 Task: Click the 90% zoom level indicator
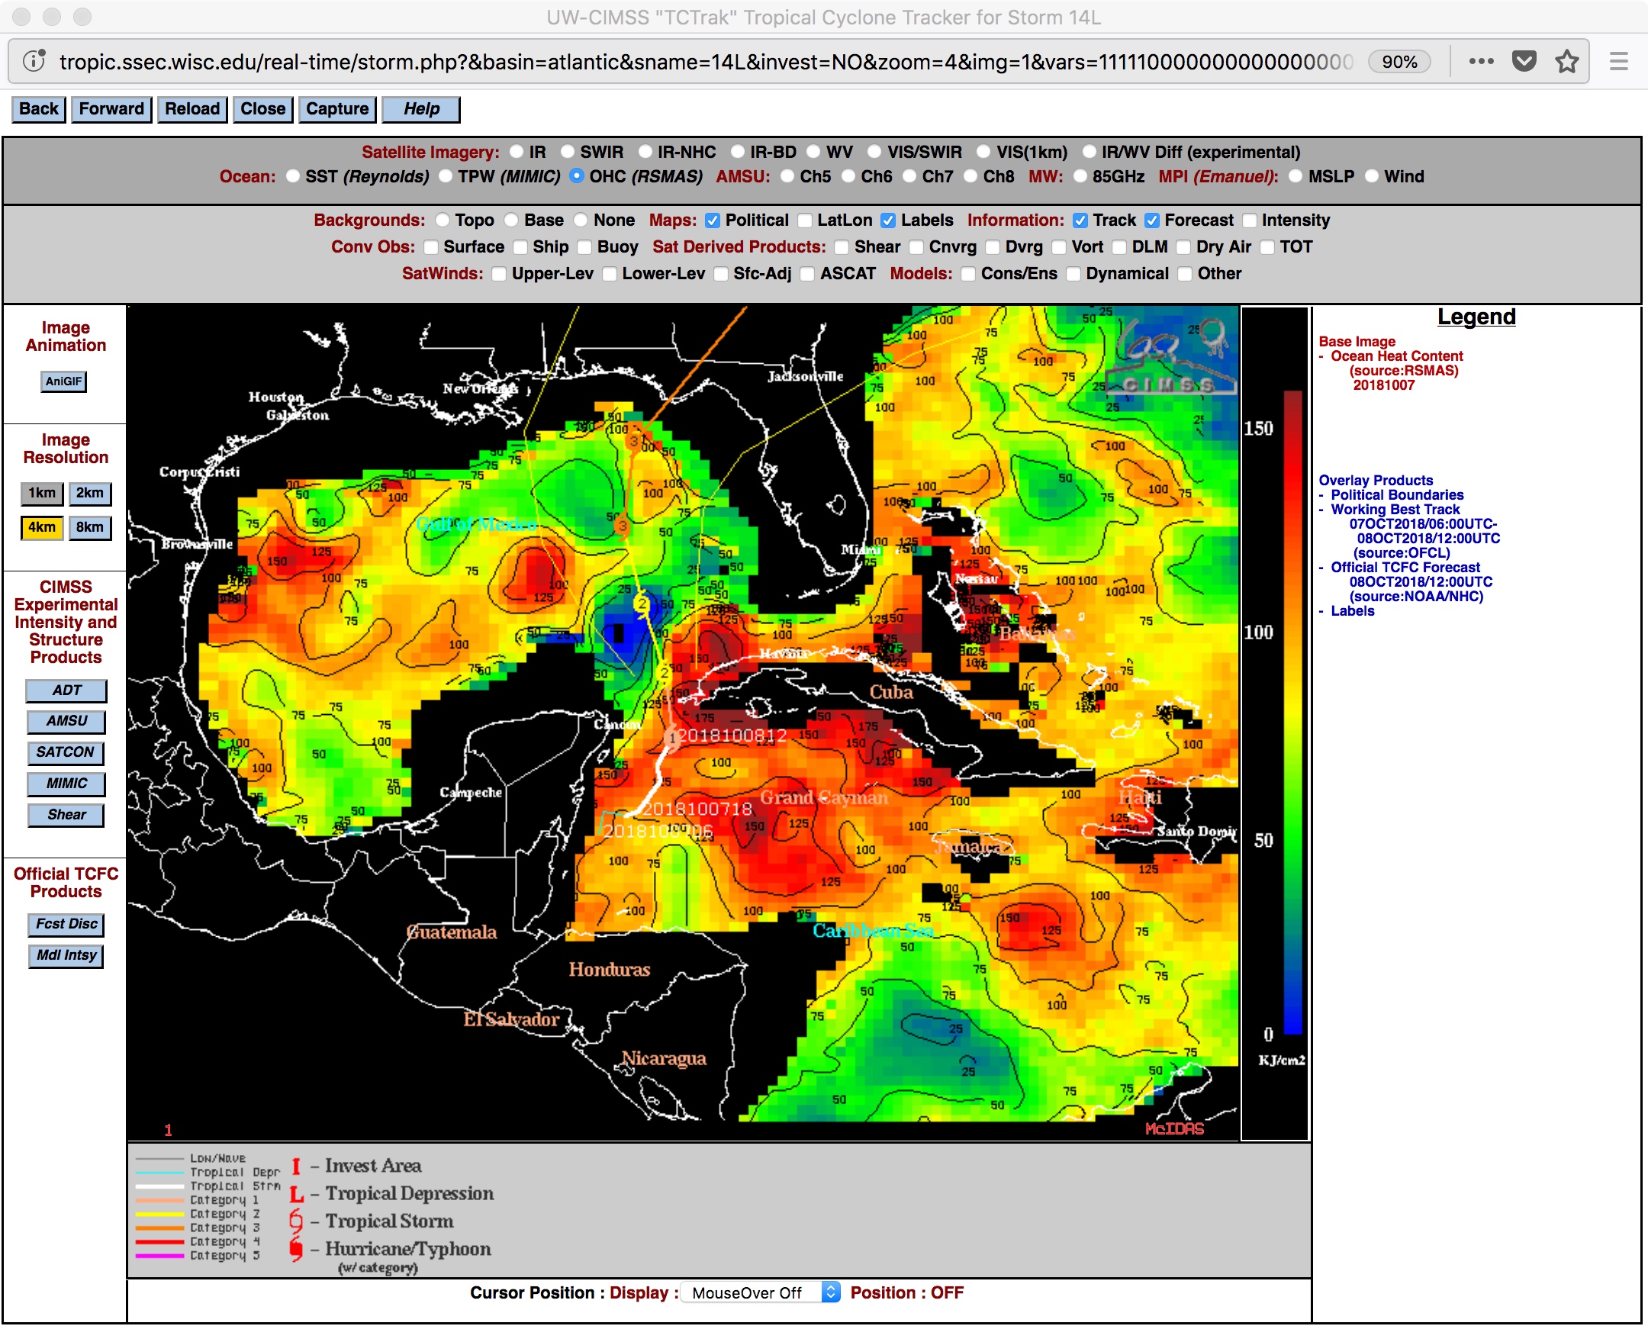1399,62
